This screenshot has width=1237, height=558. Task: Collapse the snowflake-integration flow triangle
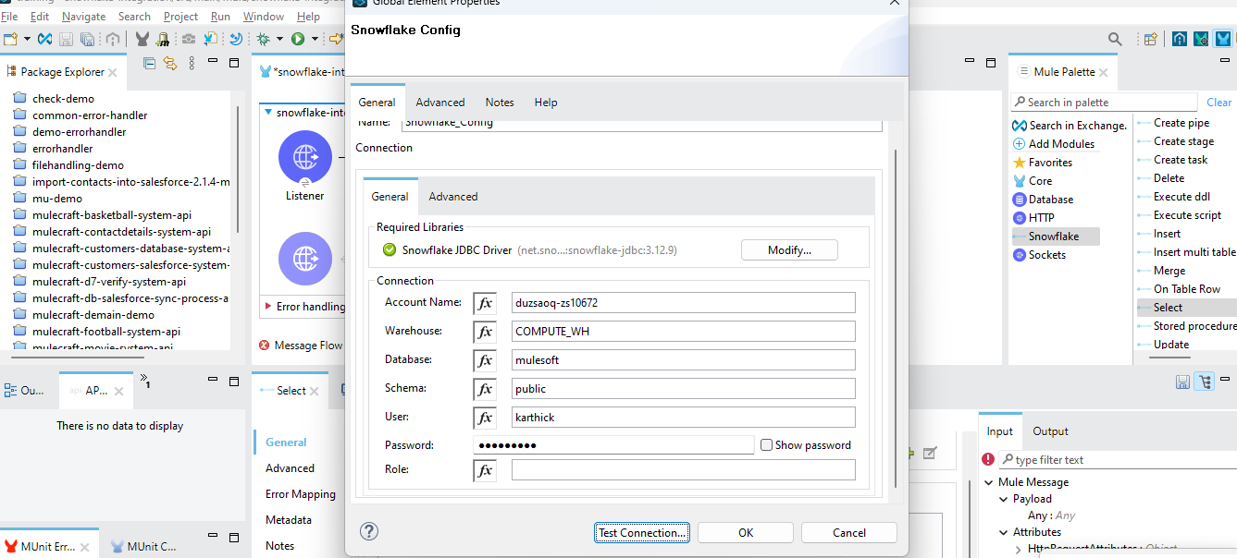coord(268,113)
